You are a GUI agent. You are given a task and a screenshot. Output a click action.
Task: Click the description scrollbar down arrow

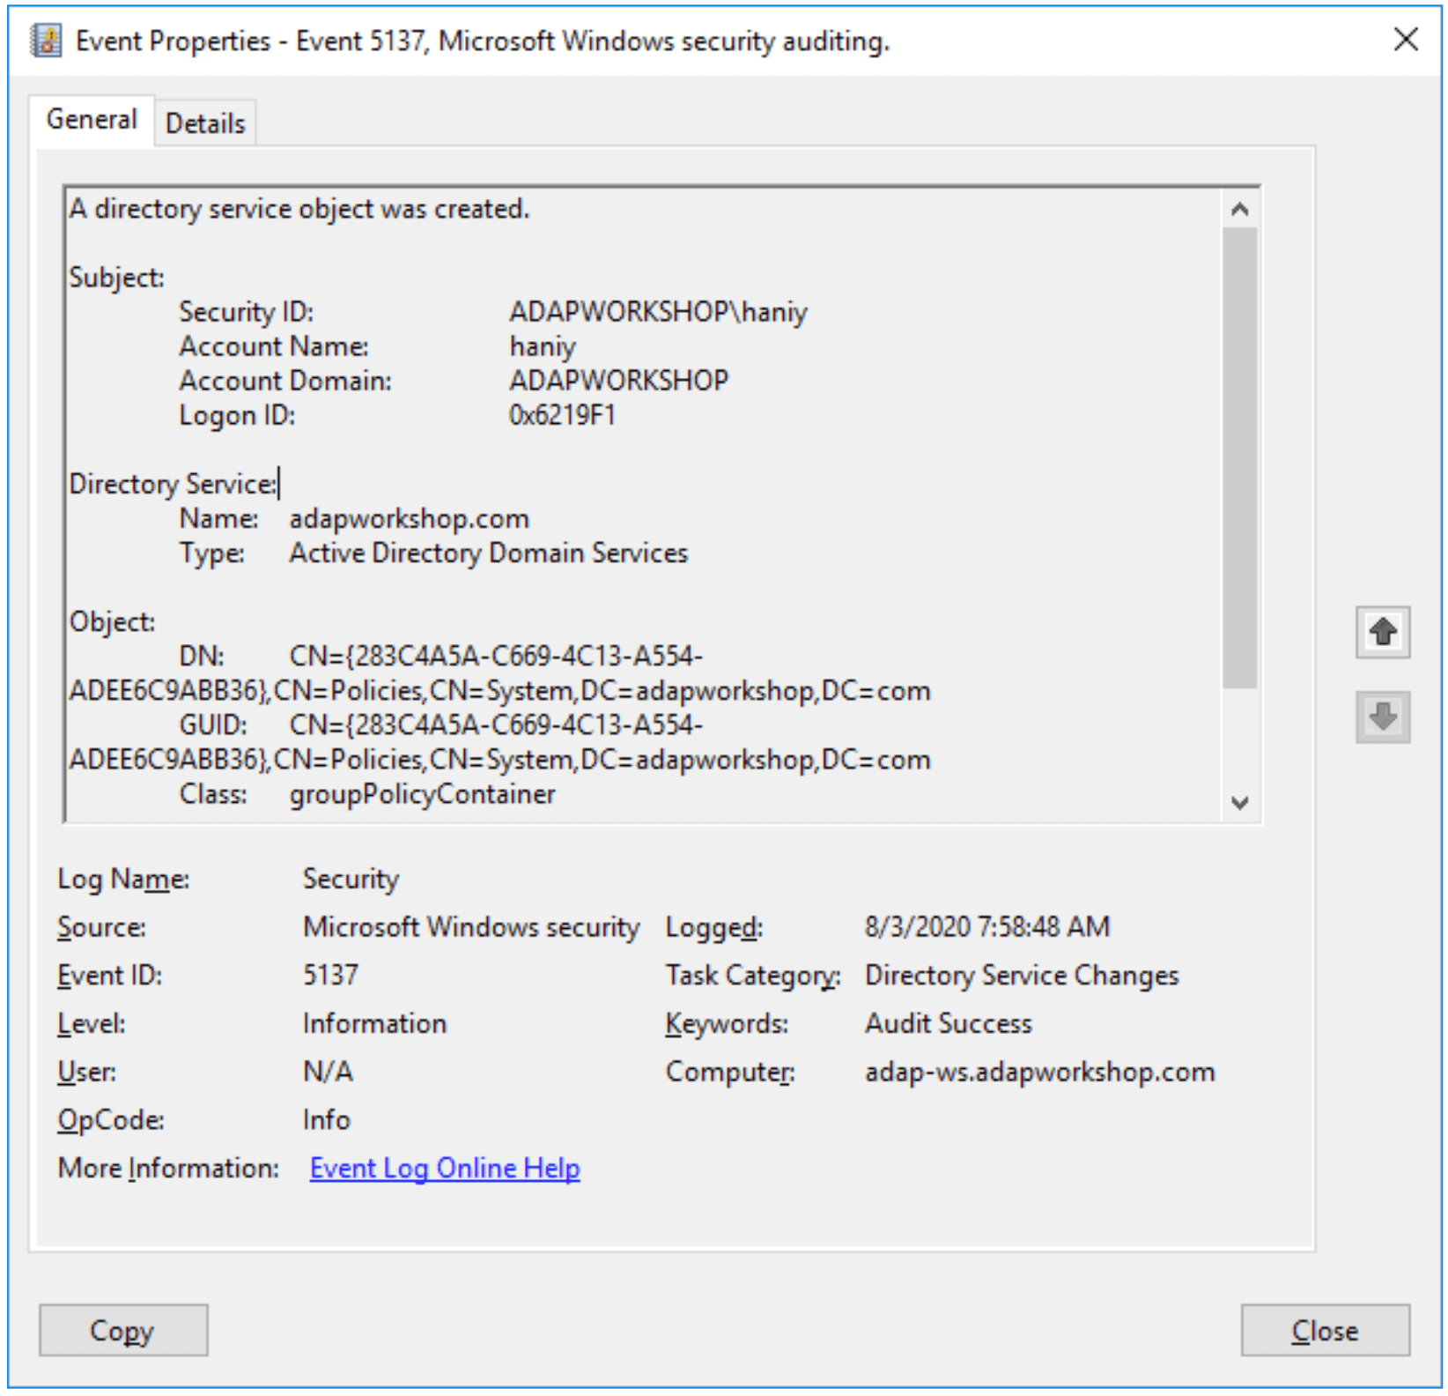point(1240,803)
